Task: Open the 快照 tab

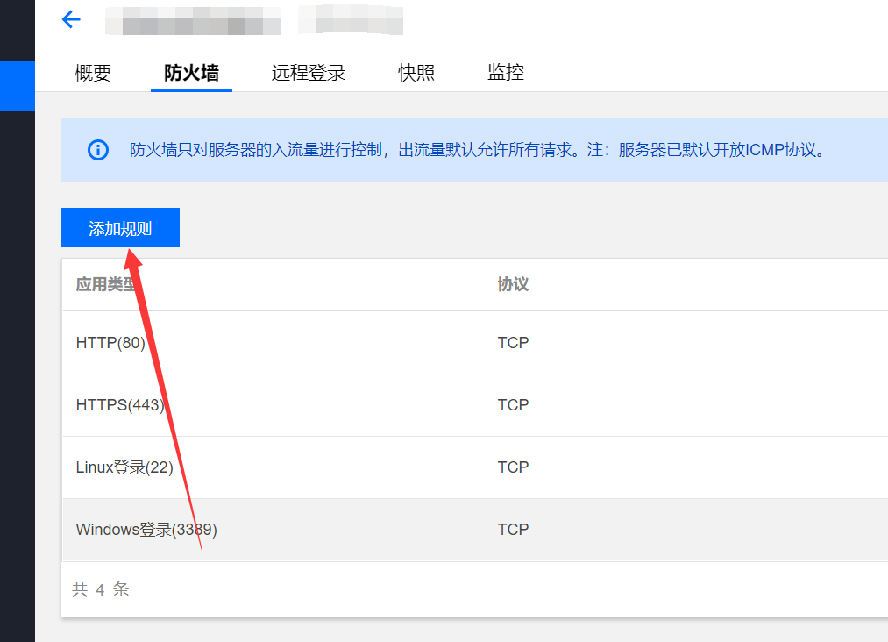Action: point(416,73)
